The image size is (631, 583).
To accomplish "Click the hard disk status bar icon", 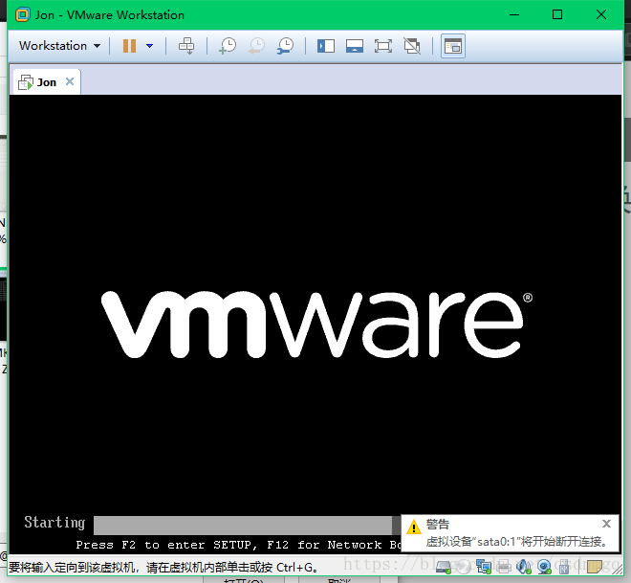I will 443,567.
